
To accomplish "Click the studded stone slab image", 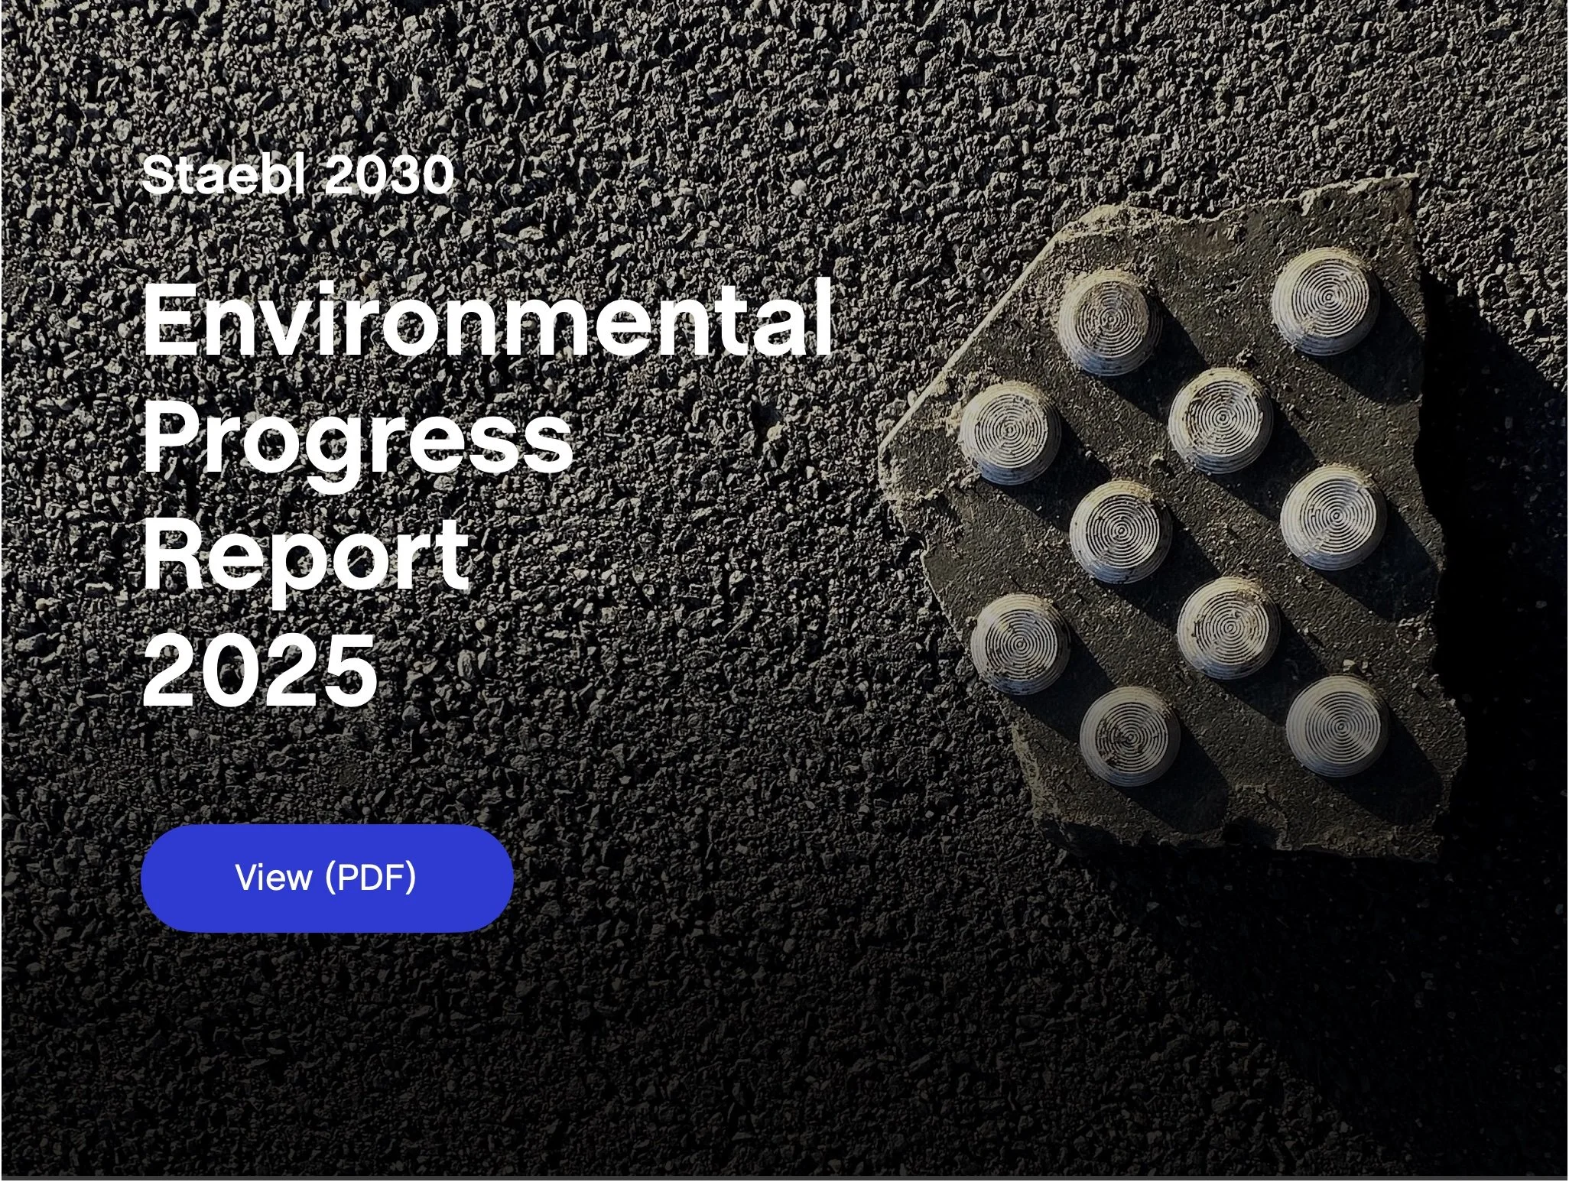I will point(1173,520).
